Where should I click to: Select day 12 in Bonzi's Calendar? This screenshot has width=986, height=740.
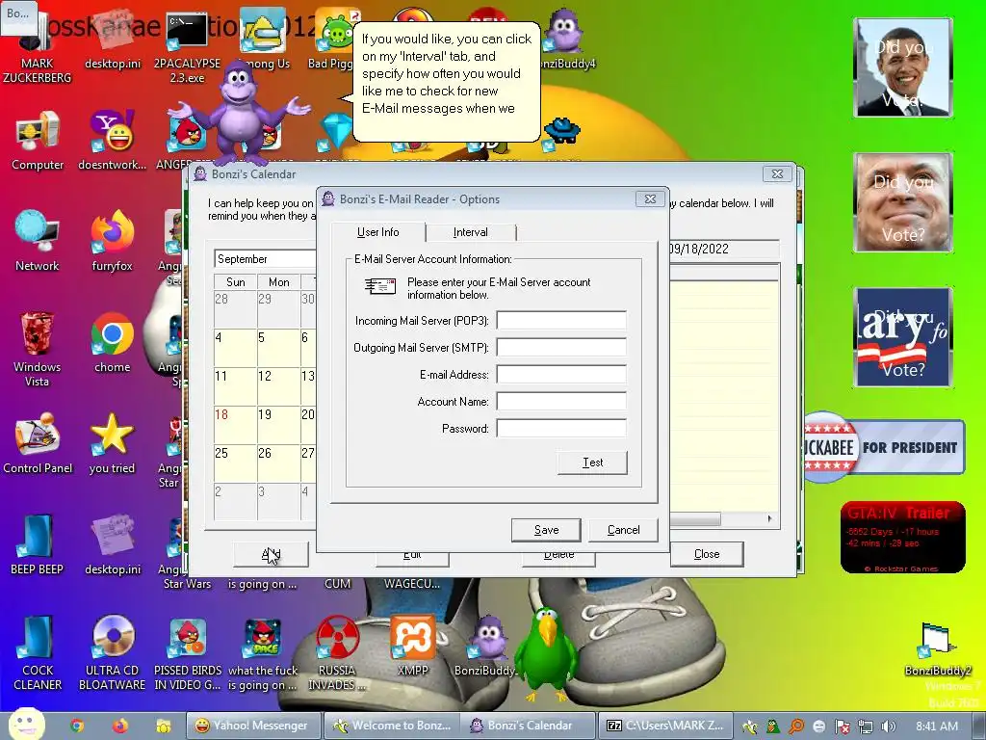pyautogui.click(x=278, y=385)
